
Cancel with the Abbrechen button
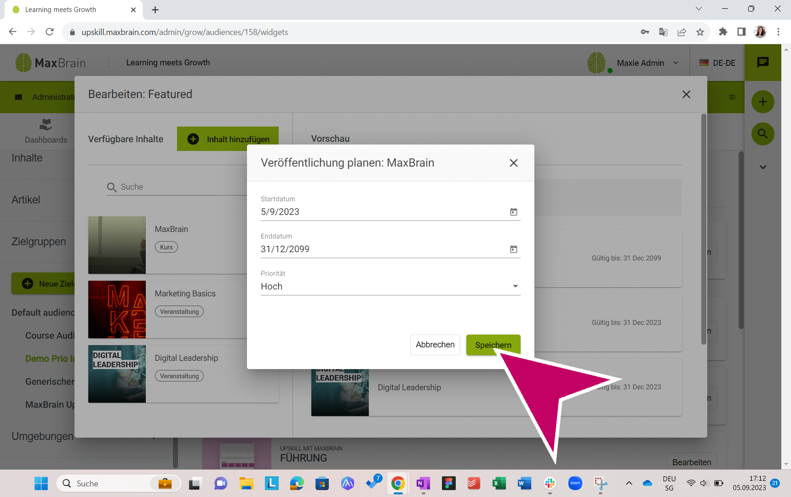(x=435, y=345)
